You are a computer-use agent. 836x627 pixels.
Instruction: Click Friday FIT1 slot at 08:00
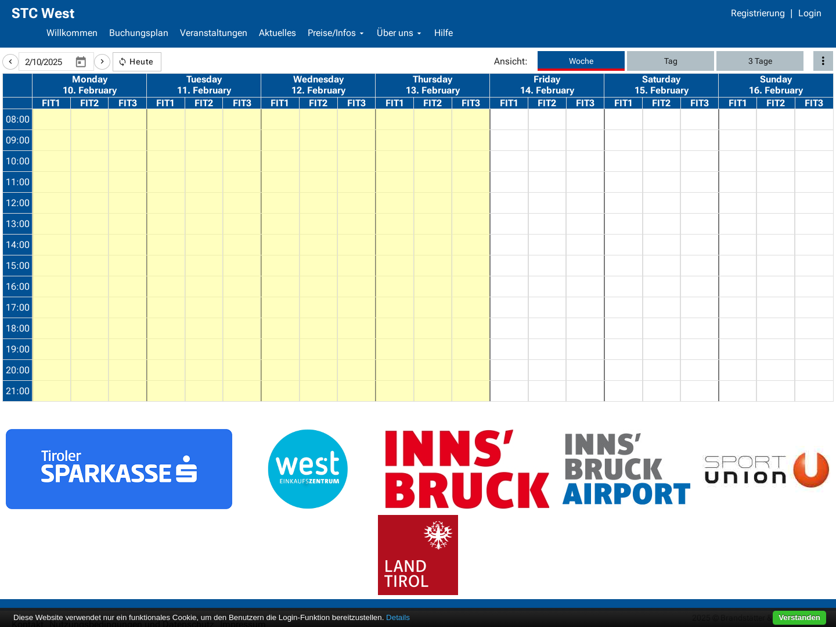tap(509, 120)
